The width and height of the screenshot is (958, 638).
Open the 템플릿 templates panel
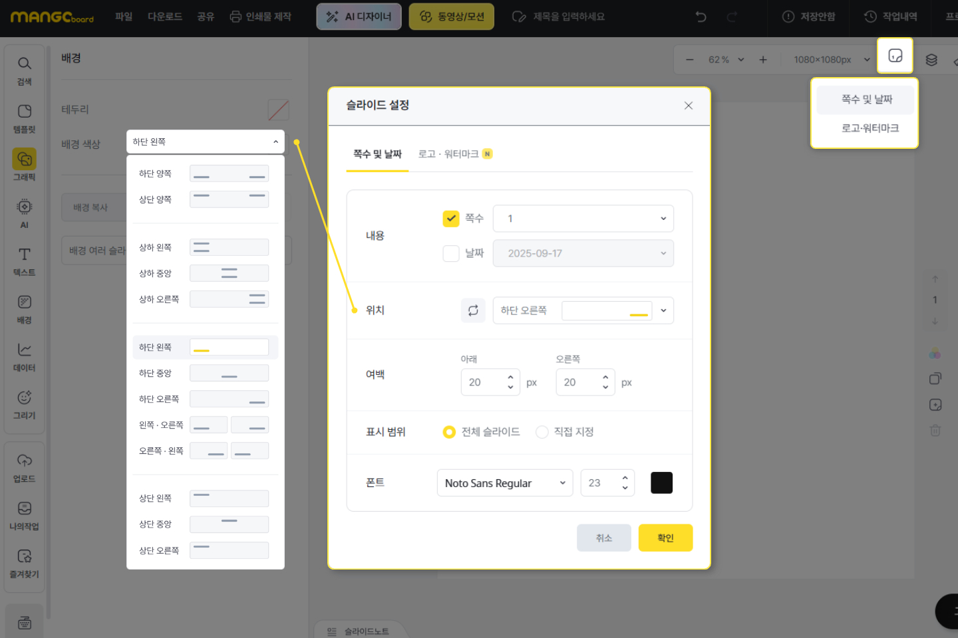pos(24,118)
